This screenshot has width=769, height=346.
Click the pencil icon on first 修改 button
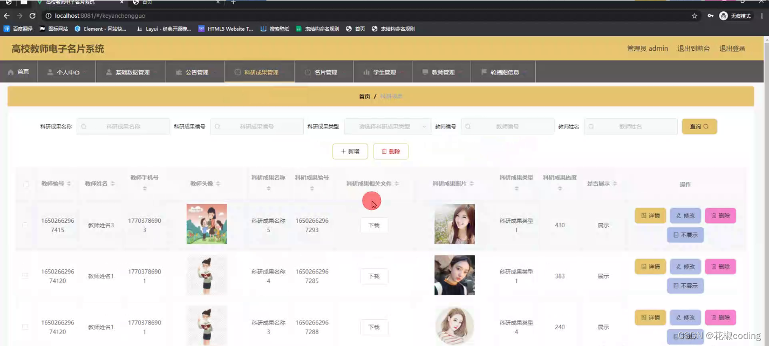pos(679,215)
